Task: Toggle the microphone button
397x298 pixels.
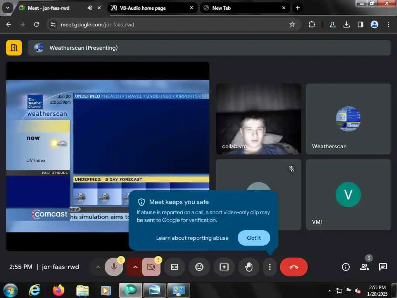Action: pyautogui.click(x=114, y=267)
